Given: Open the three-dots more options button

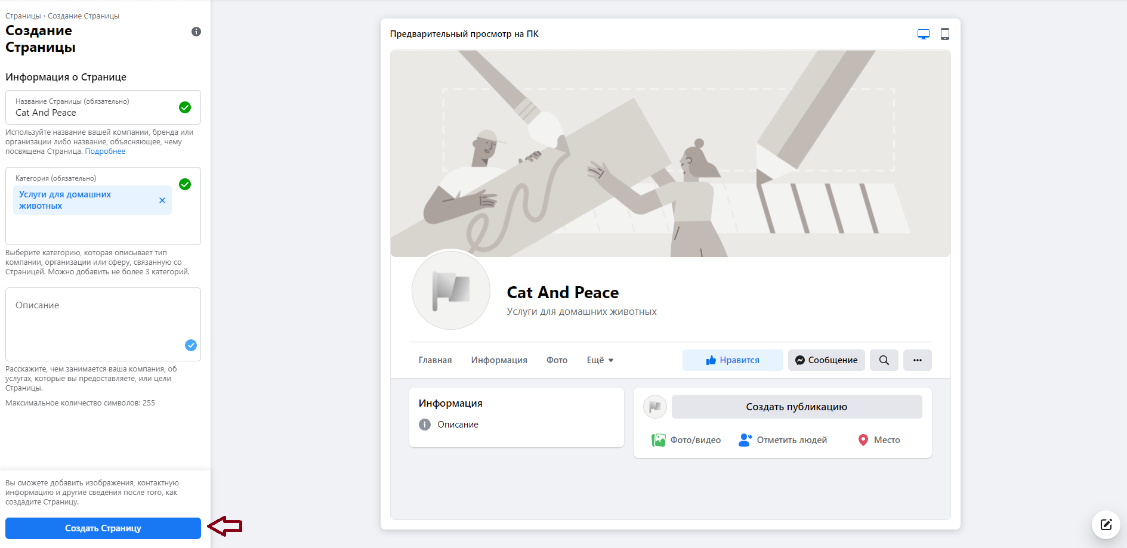Looking at the screenshot, I should point(917,360).
